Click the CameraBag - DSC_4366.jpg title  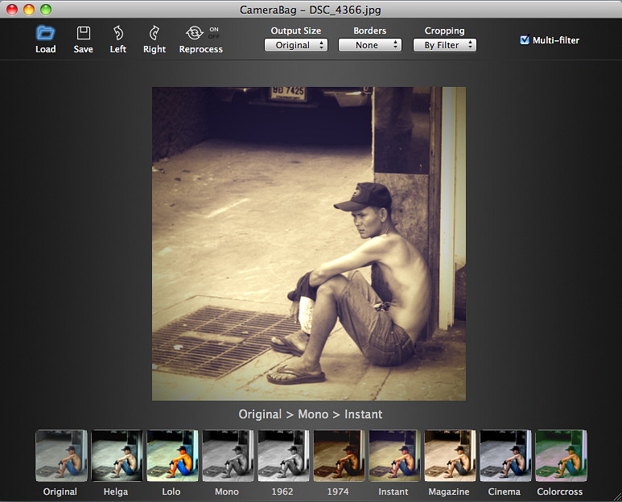click(311, 10)
